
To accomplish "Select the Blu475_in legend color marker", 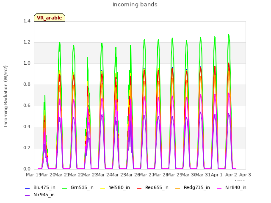I will (x=27, y=188).
